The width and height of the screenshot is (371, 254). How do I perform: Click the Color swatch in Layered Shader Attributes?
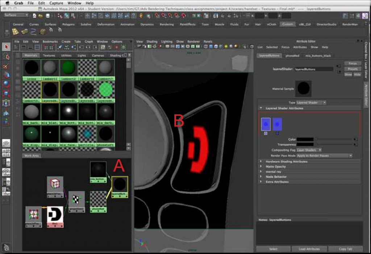tap(305, 139)
